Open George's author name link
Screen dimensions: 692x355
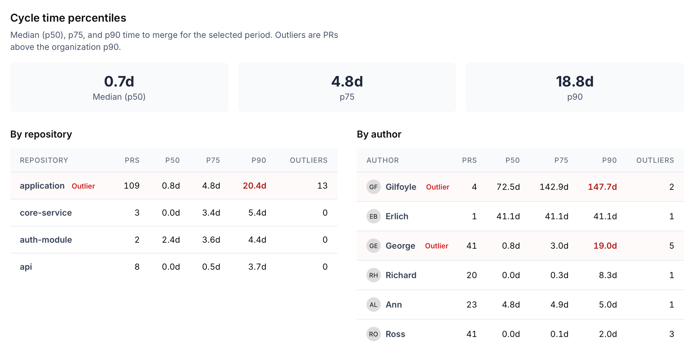400,246
